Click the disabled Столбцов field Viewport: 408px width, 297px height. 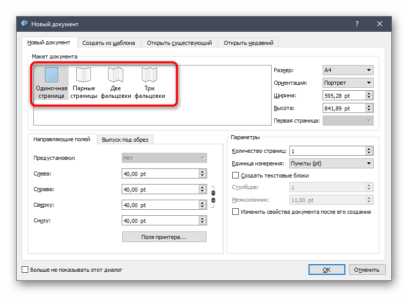pos(331,187)
